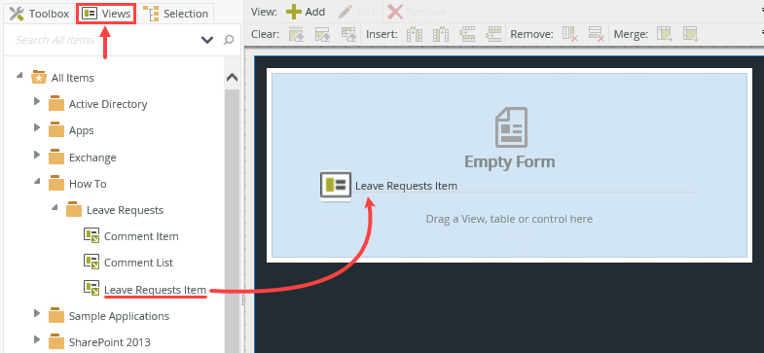Image resolution: width=764 pixels, height=353 pixels.
Task: Click the All Items starred folder icon
Action: (x=39, y=77)
